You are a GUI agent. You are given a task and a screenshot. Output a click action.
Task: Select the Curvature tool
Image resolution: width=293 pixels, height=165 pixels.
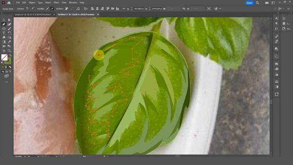point(9,24)
